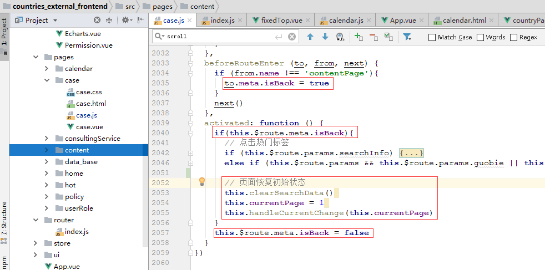The image size is (545, 270).
Task: Close the calendar.js tab
Action: click(x=369, y=21)
